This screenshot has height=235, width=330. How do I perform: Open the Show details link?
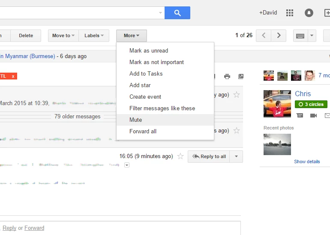point(307,162)
